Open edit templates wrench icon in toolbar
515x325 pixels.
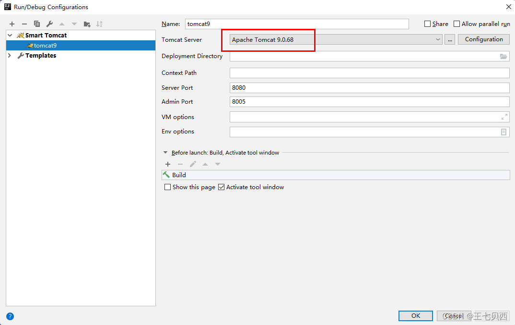pos(49,24)
